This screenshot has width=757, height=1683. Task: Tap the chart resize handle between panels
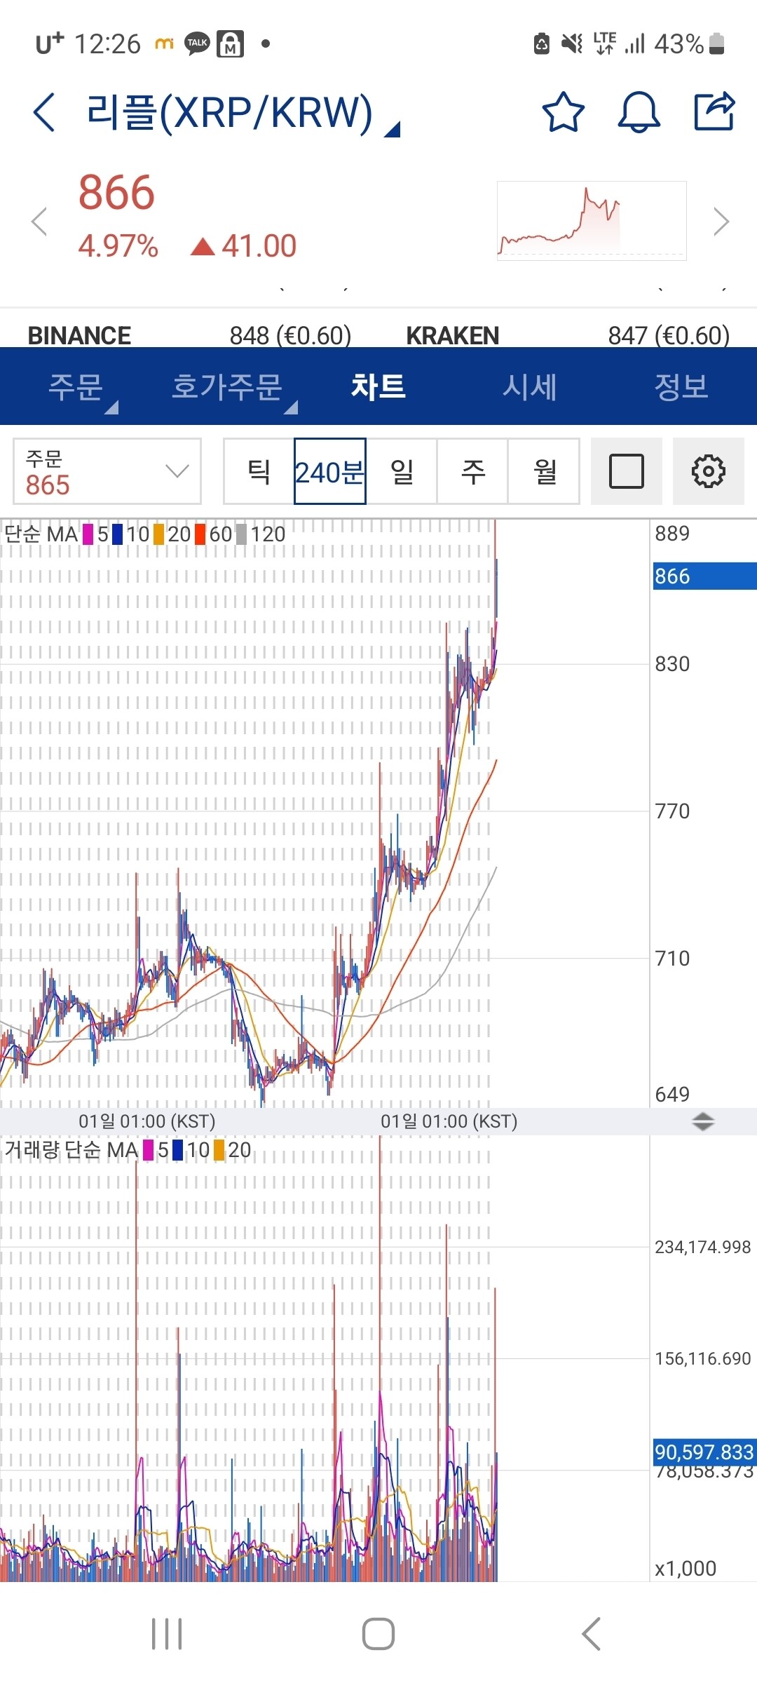(702, 1121)
